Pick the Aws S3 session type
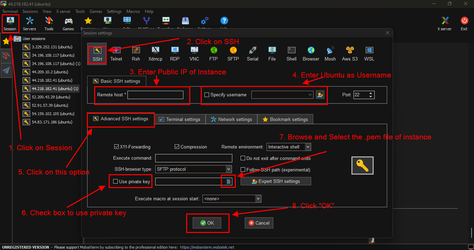This screenshot has height=250, width=474. [x=349, y=54]
